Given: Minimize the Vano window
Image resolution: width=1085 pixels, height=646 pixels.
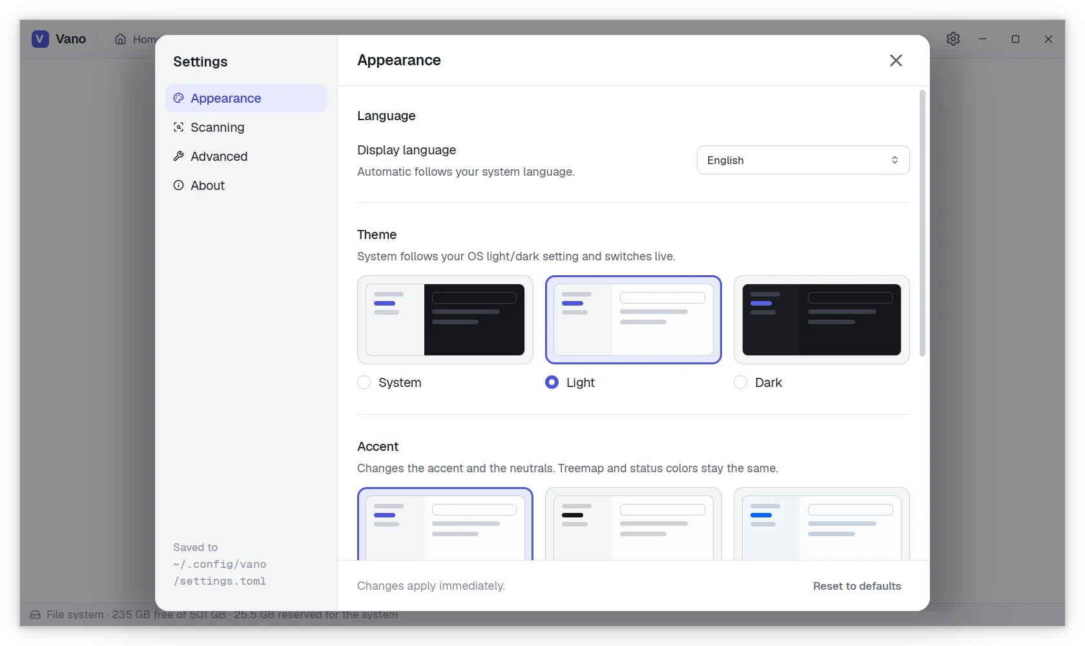Looking at the screenshot, I should click(x=982, y=39).
